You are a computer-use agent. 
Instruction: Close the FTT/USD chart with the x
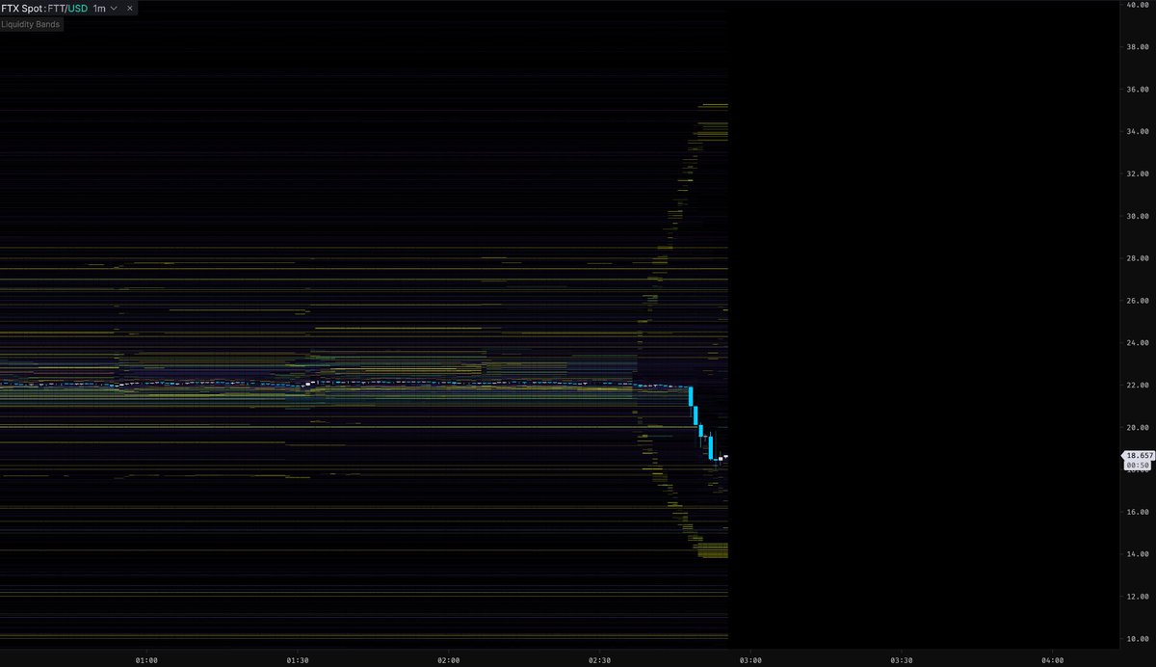[x=129, y=8]
